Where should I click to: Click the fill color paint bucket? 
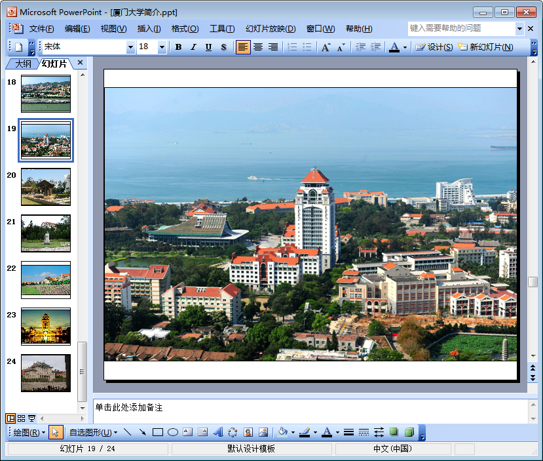(282, 432)
